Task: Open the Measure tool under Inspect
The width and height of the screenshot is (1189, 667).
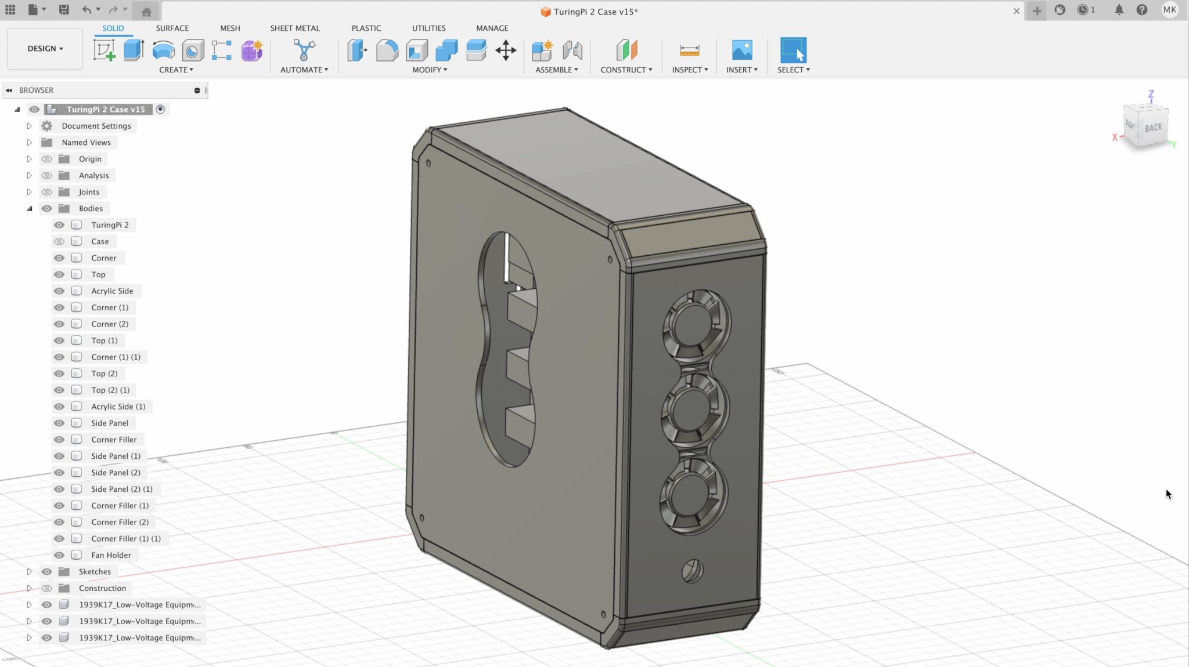Action: coord(689,51)
